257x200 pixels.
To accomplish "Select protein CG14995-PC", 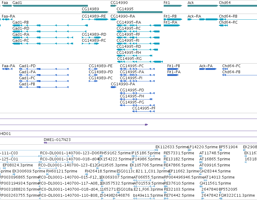I will (x=137, y=69).
